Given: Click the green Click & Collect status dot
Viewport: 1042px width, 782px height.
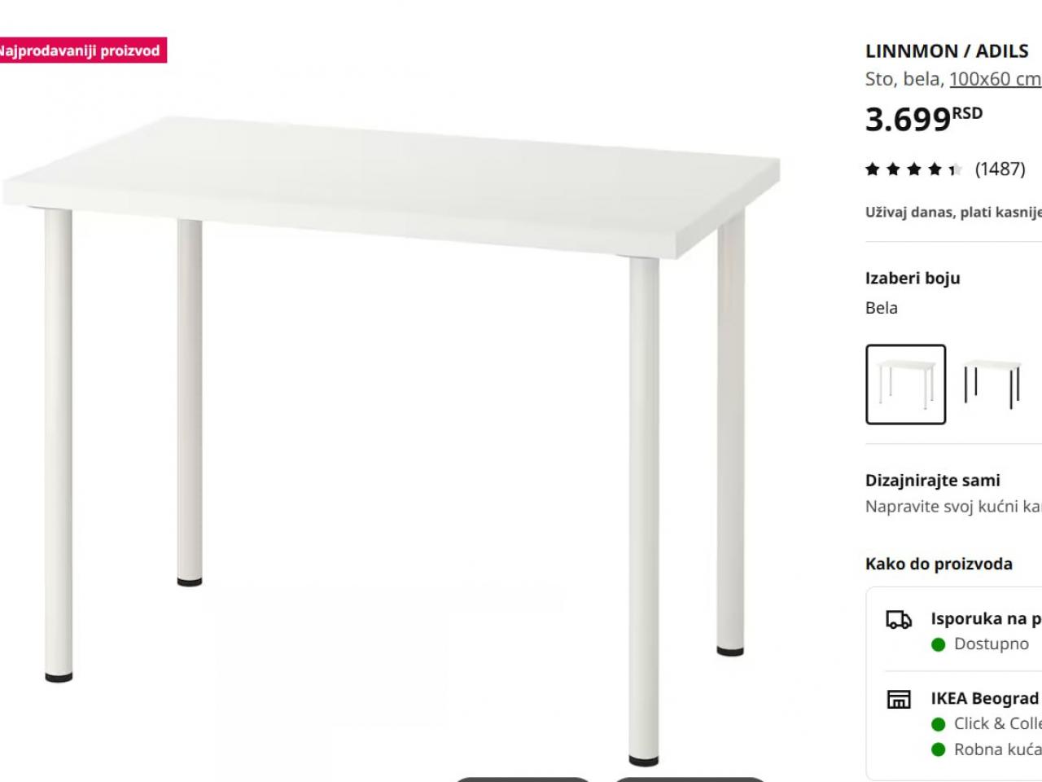Looking at the screenshot, I should point(939,724).
